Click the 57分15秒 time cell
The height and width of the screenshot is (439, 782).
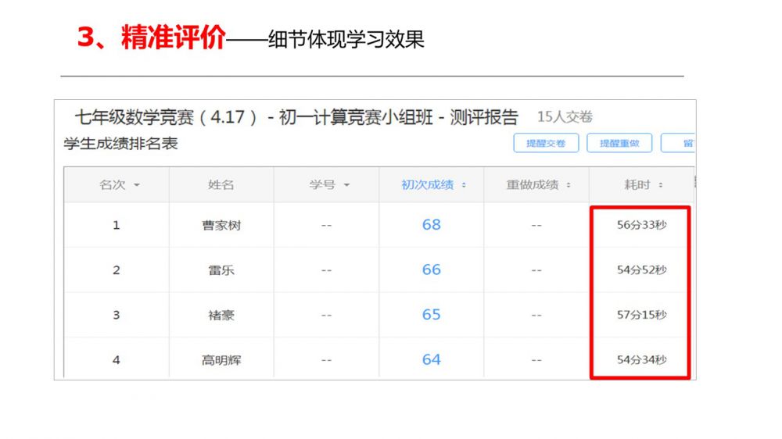pyautogui.click(x=641, y=315)
